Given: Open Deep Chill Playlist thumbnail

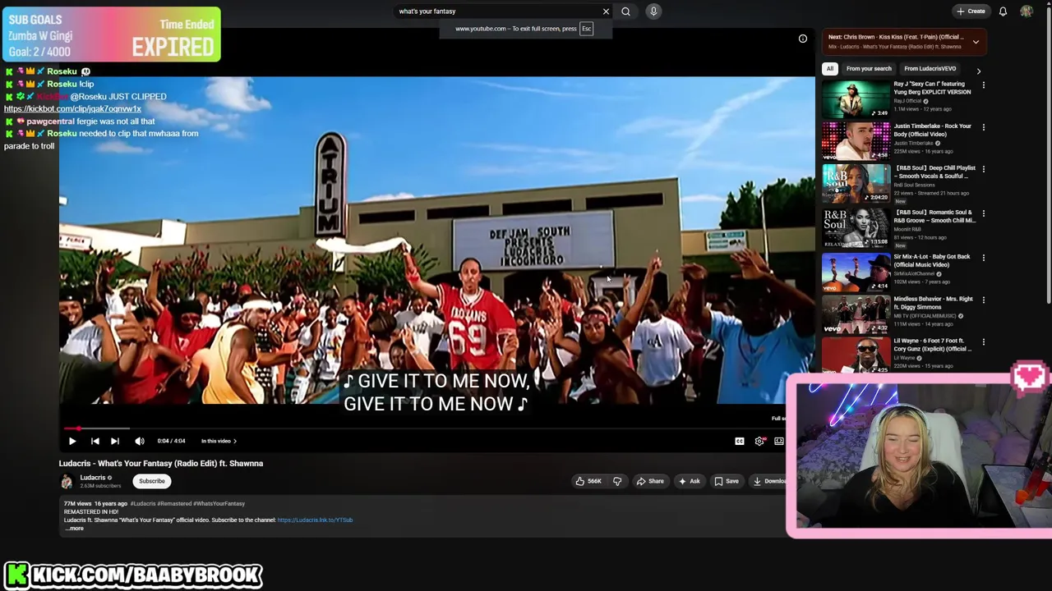Looking at the screenshot, I should click(856, 183).
